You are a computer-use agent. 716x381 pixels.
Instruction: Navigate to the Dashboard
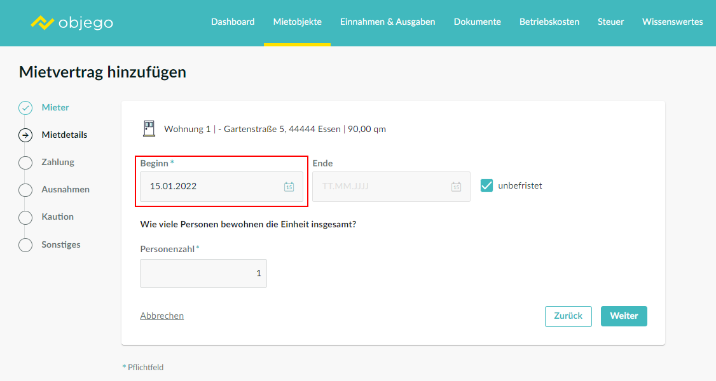[x=233, y=22]
